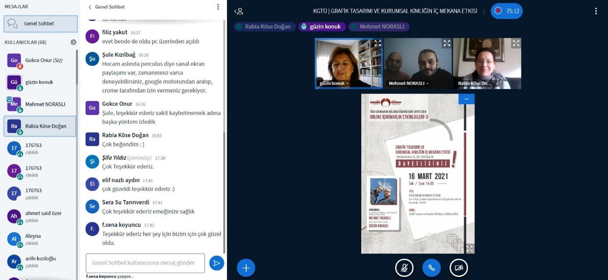
Task: Click the Se avatar beside Sera Su Tanrıverdi's message
Action: pyautogui.click(x=92, y=207)
